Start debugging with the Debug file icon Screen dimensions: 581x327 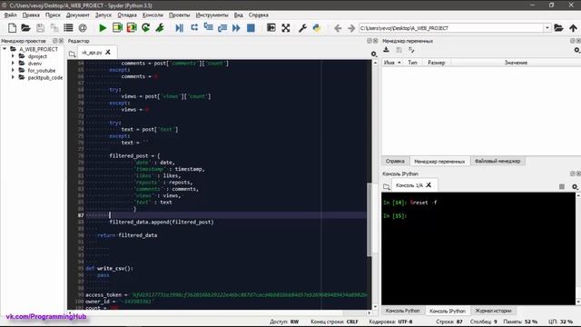180,28
